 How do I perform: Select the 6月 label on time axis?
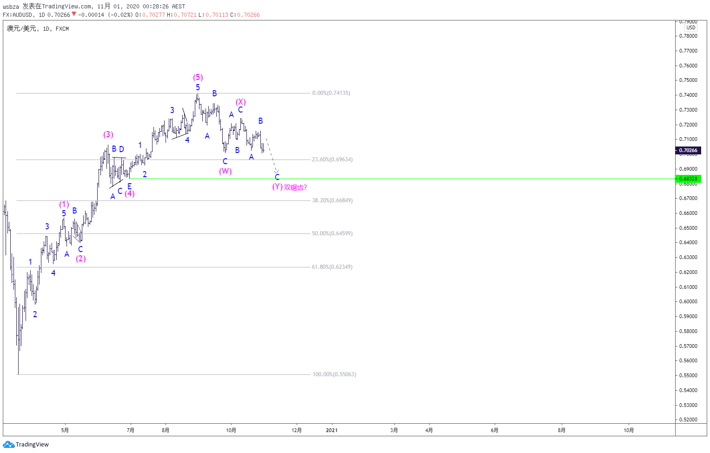[x=495, y=430]
